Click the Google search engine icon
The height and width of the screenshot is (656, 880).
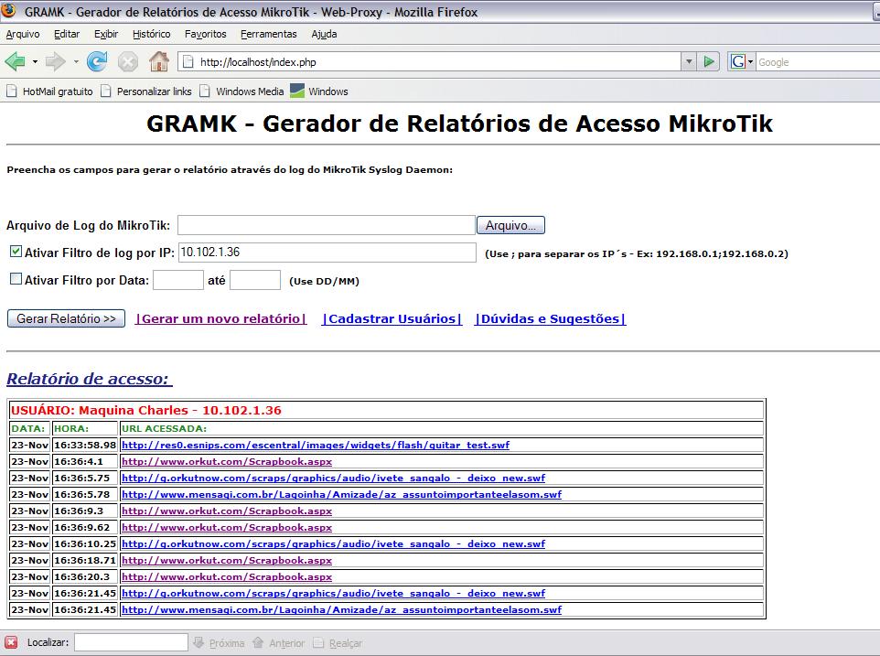(x=738, y=61)
